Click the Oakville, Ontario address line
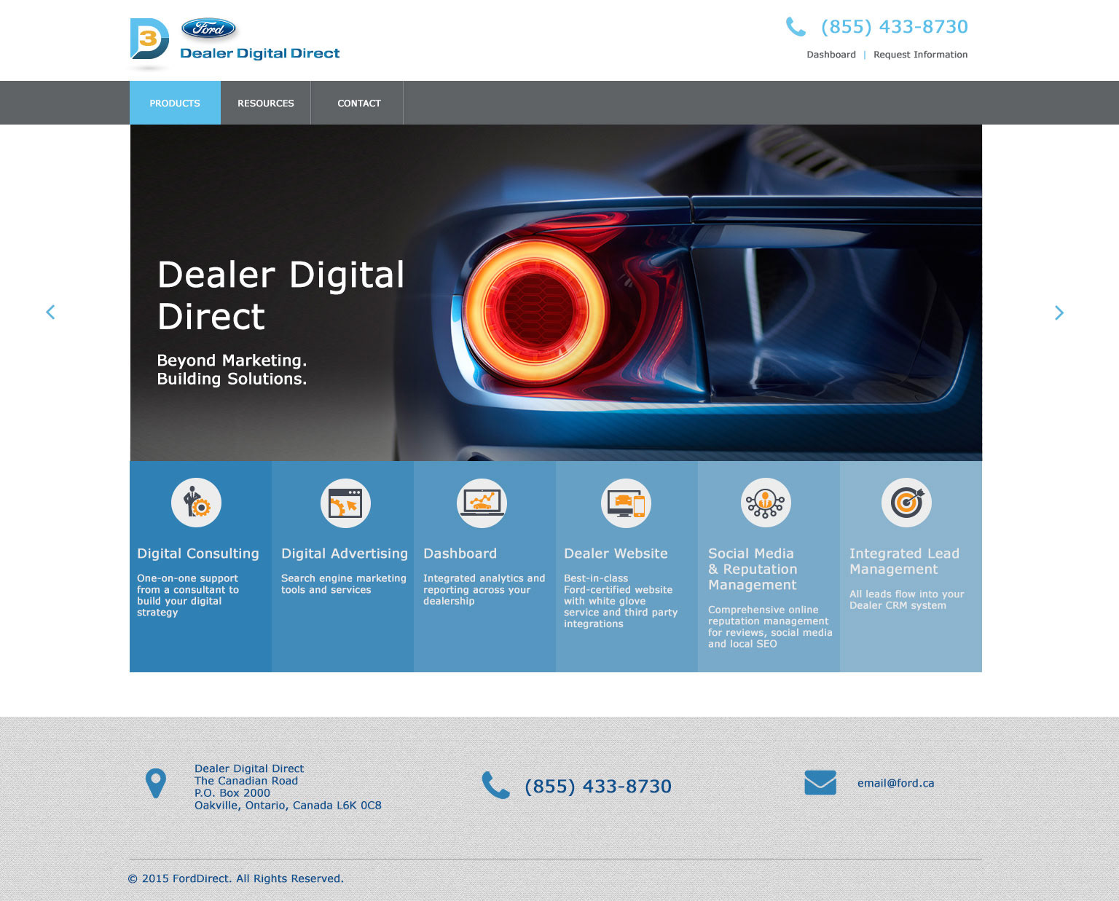 click(x=288, y=806)
